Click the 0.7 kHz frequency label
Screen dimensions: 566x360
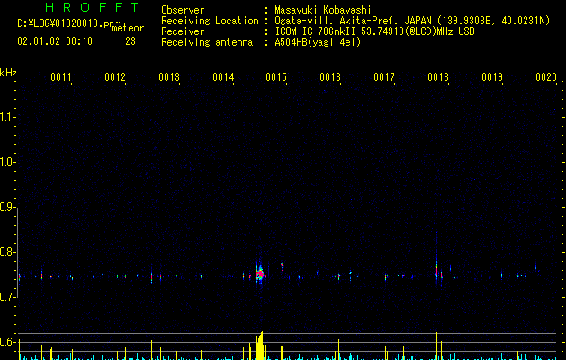[6, 297]
